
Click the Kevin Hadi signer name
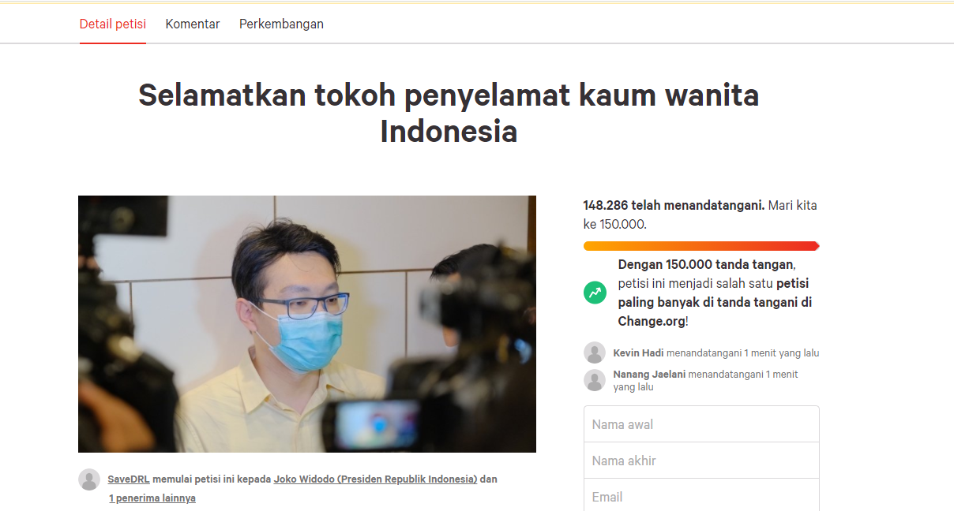pos(638,352)
